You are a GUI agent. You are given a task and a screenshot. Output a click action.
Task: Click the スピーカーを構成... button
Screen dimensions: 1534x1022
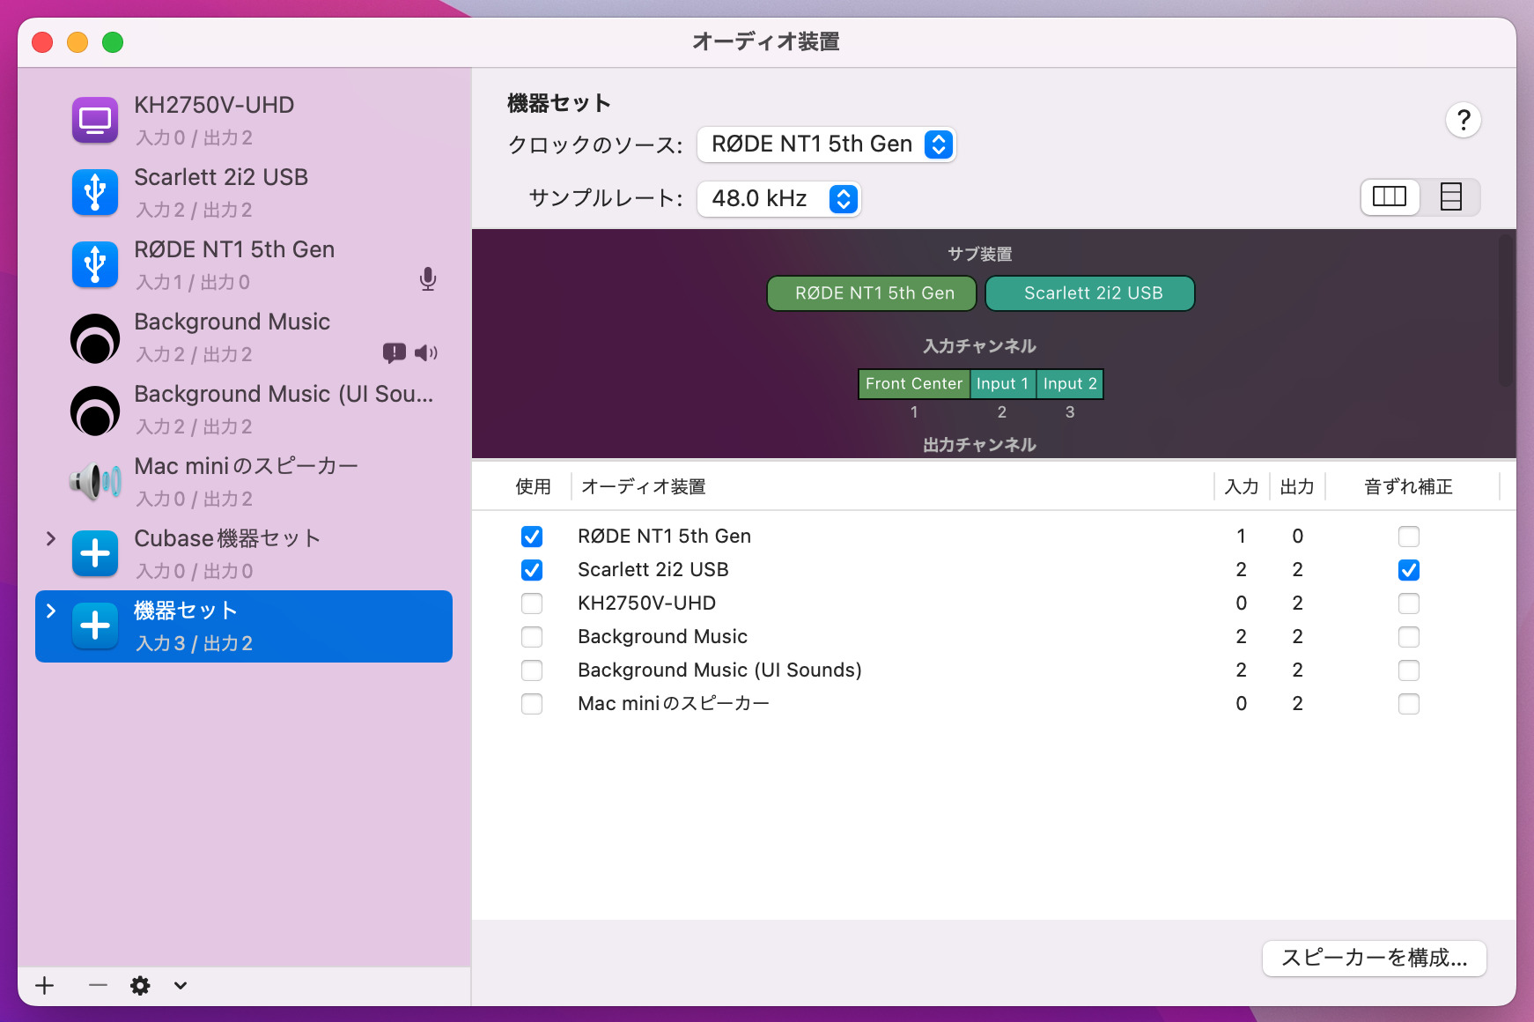point(1374,958)
